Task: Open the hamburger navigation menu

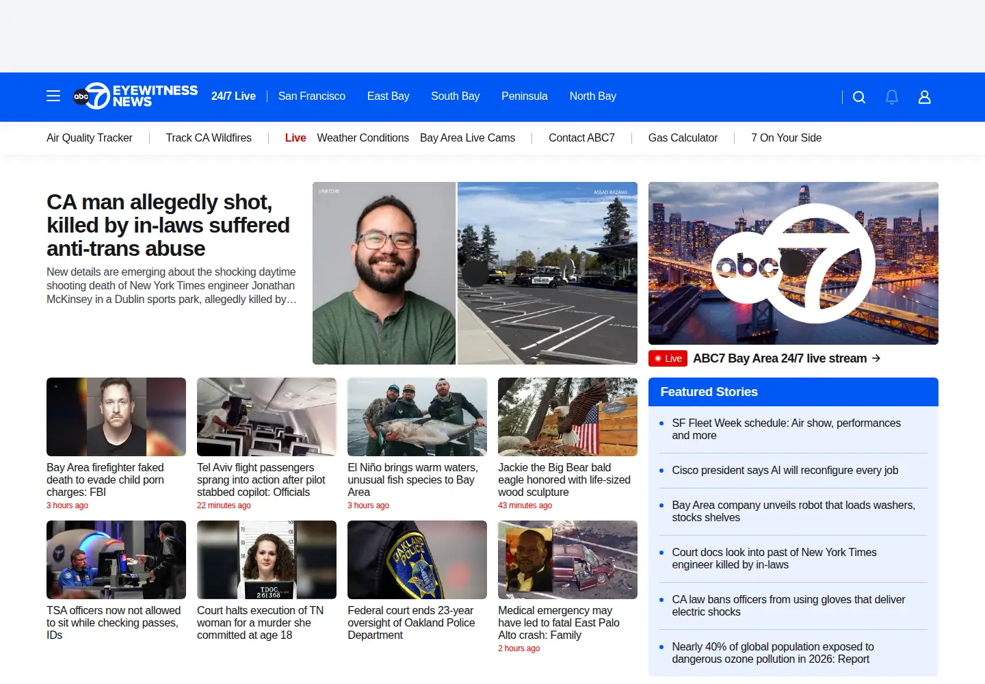Action: [x=53, y=96]
